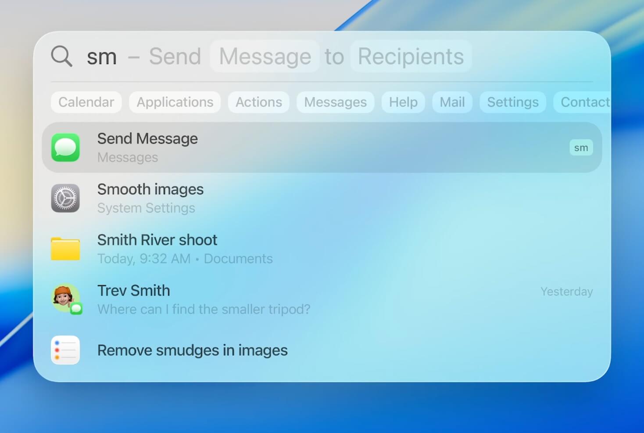Select the "Remove smudges in images" result
This screenshot has width=644, height=433.
point(192,350)
